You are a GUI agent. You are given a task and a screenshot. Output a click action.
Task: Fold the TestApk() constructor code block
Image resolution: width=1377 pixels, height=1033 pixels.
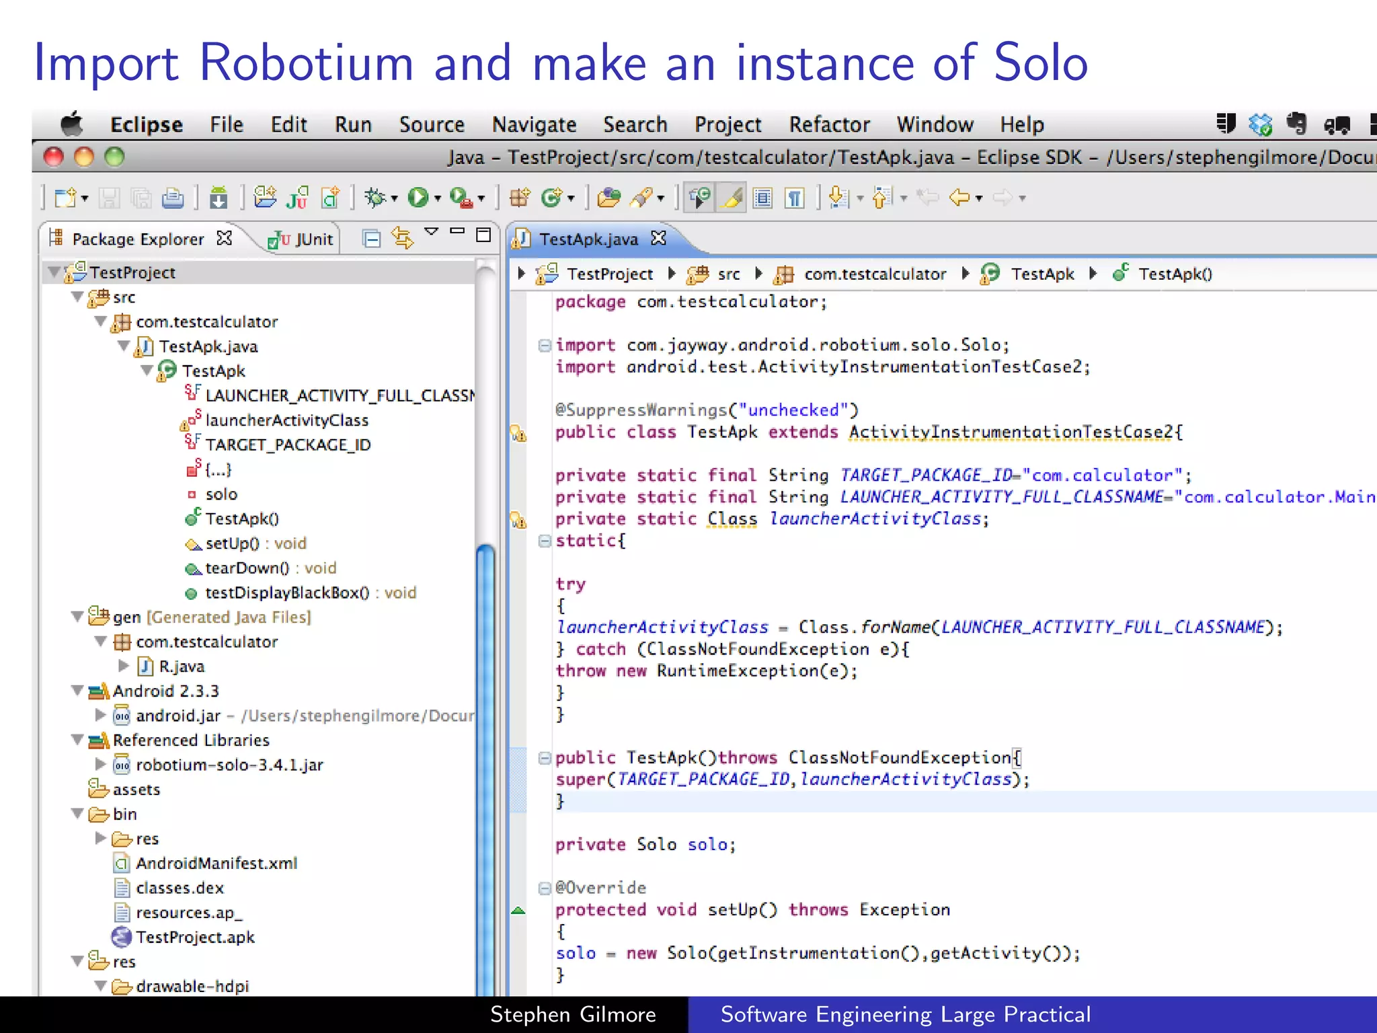545,758
